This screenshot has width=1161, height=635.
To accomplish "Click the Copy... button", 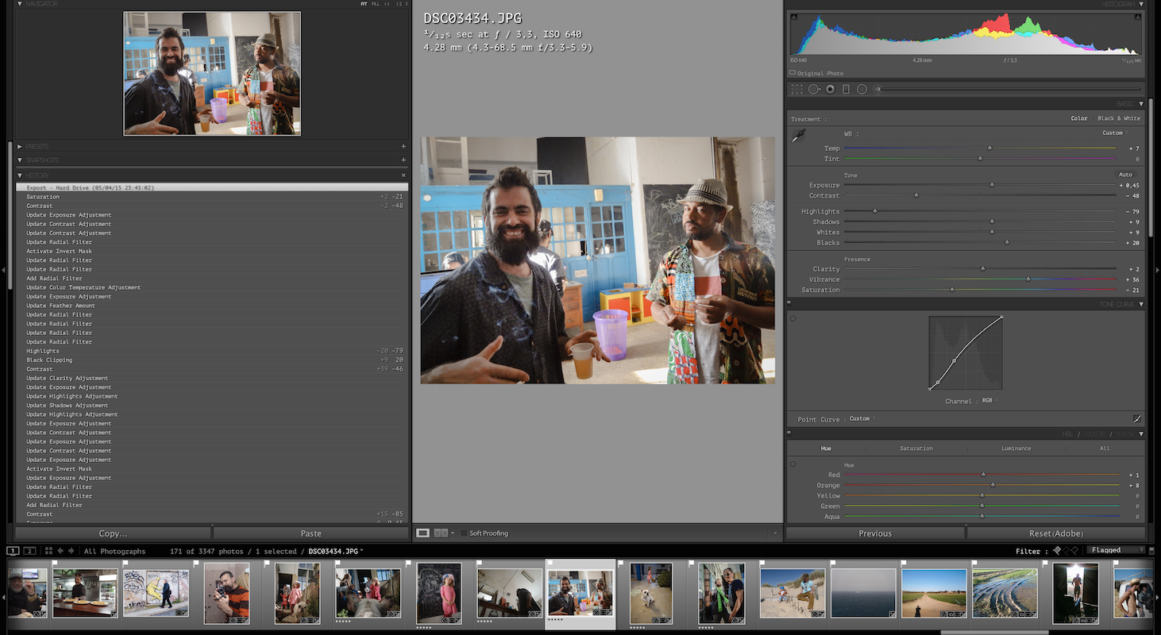I will 113,533.
